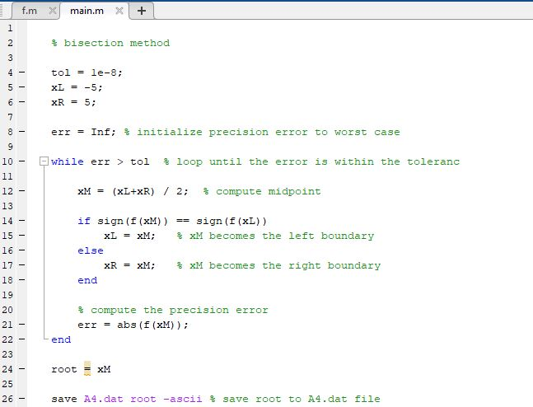Click 'A4.dat root -ascii' save arguments
Viewport: 533px width, 407px height.
pos(143,399)
